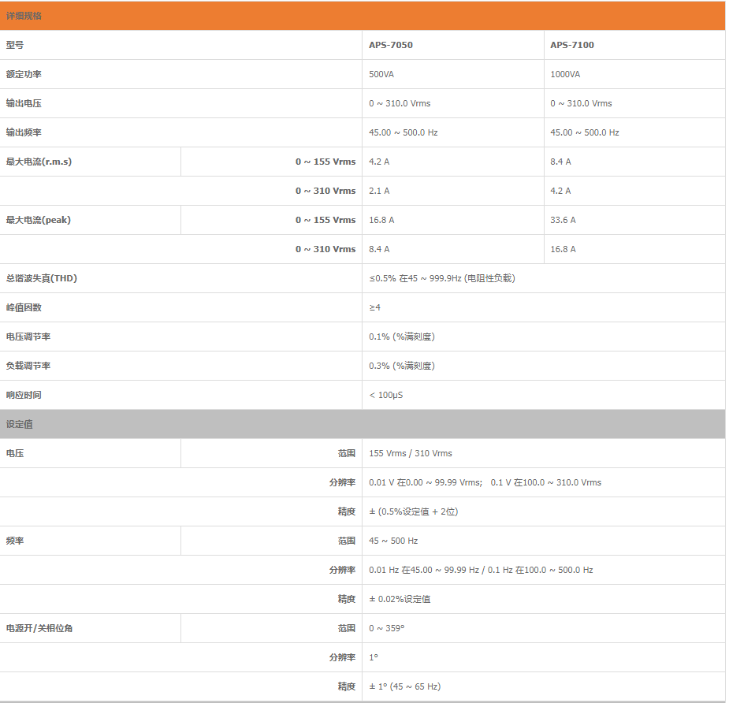The width and height of the screenshot is (729, 703).
Task: Select the ± (0.5%设定值 + 2位) accuracy value
Action: pyautogui.click(x=413, y=512)
